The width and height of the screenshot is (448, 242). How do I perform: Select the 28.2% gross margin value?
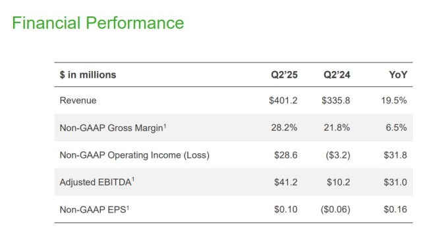(x=285, y=128)
